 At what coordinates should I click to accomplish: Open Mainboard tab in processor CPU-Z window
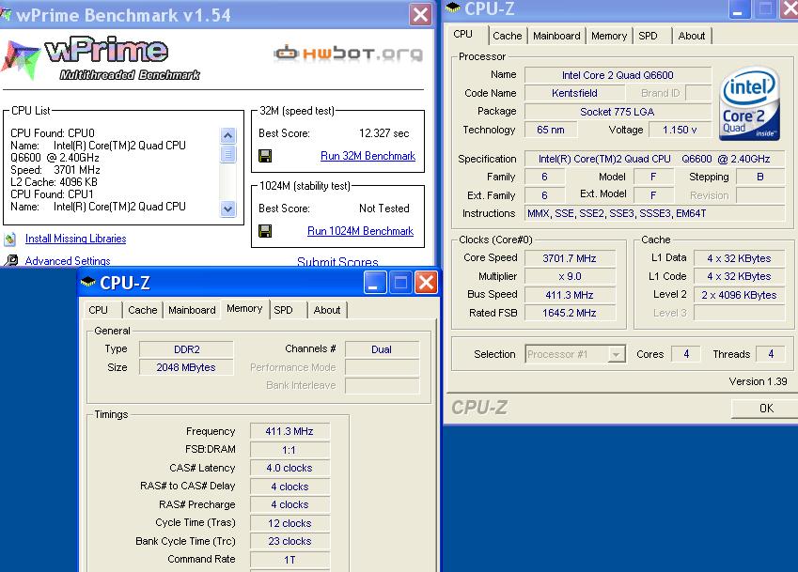[556, 36]
